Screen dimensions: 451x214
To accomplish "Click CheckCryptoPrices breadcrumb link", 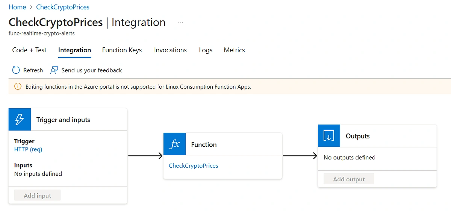I will click(x=63, y=7).
